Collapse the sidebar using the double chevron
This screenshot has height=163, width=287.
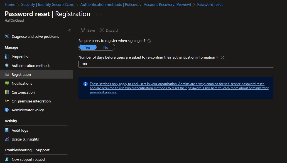[69, 30]
